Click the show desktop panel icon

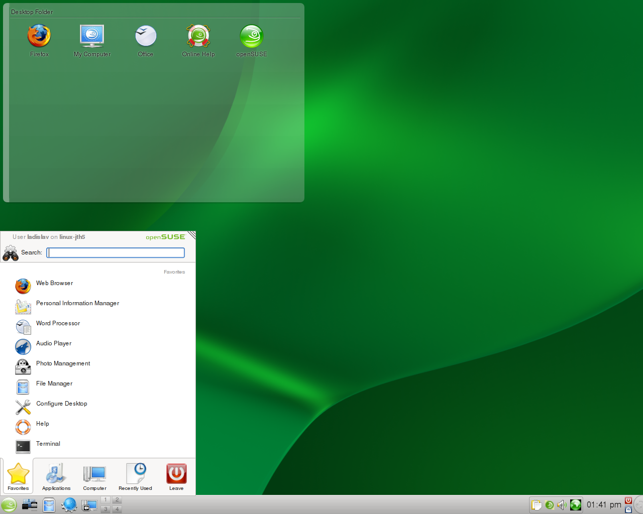(x=30, y=505)
